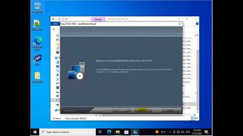The image size is (243, 136).
Task: Select the Microsoft Edge desktop shortcut
Action: coord(38,44)
